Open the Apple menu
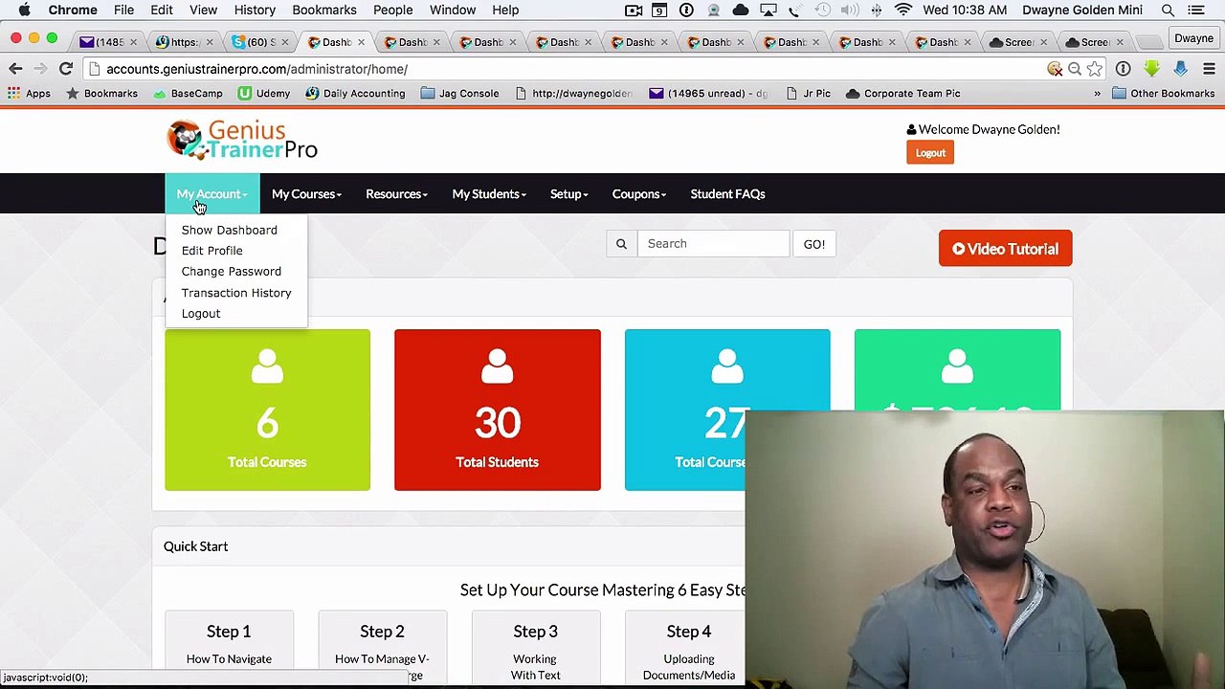Screen dimensions: 1225x689 [24, 10]
